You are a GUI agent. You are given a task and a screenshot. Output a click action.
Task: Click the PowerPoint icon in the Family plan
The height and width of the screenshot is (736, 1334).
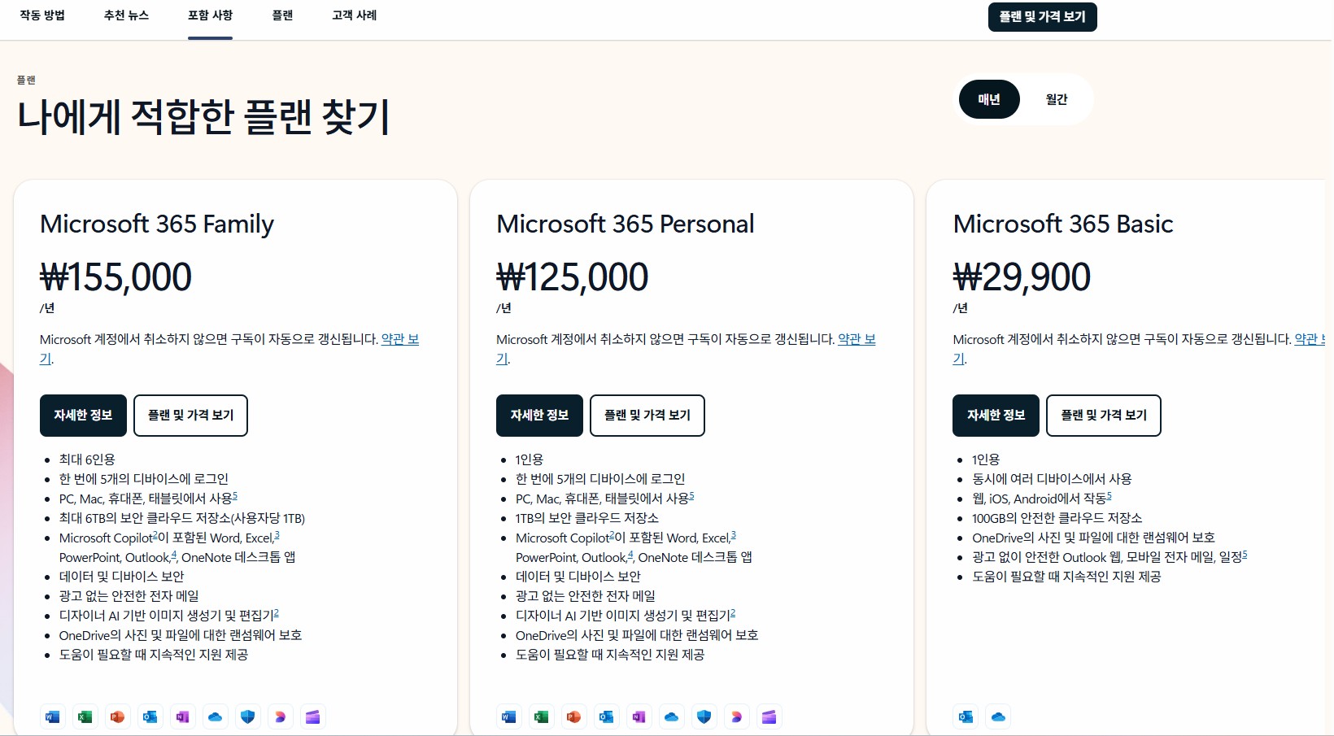coord(118,716)
